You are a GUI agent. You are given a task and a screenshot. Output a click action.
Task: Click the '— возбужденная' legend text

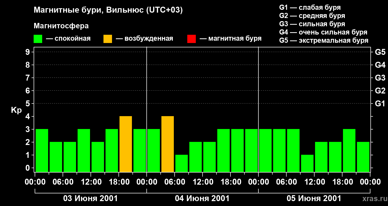(144, 39)
